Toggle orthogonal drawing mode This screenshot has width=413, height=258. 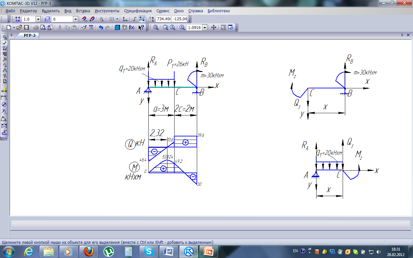point(135,19)
